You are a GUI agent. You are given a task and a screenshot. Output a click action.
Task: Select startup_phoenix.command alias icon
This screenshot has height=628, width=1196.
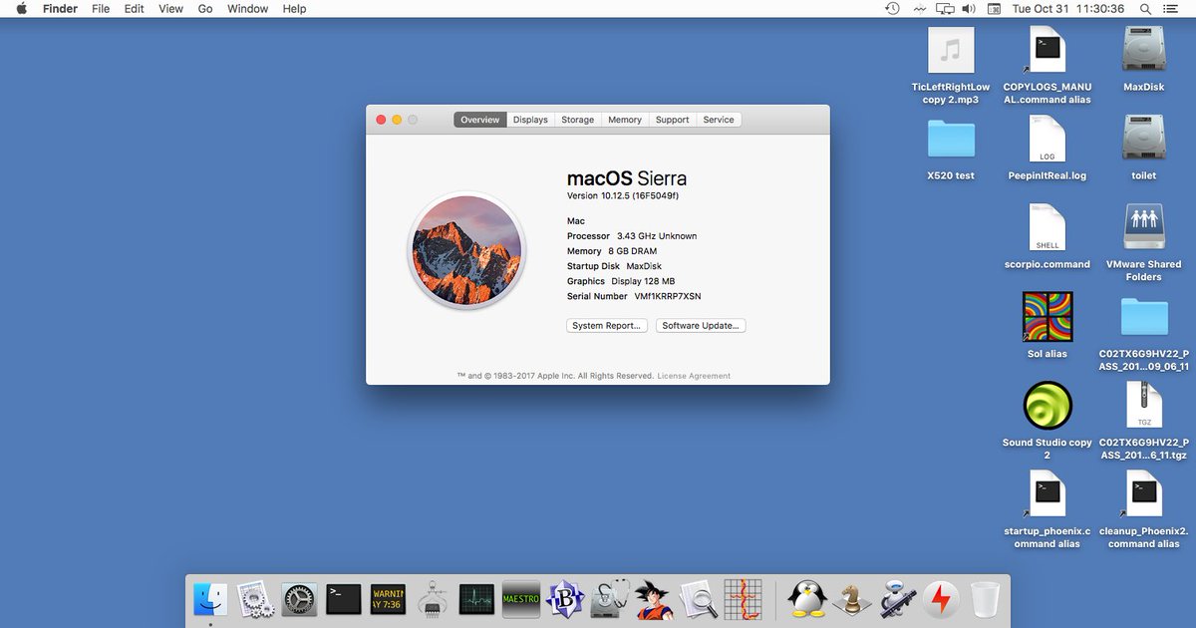click(1047, 494)
